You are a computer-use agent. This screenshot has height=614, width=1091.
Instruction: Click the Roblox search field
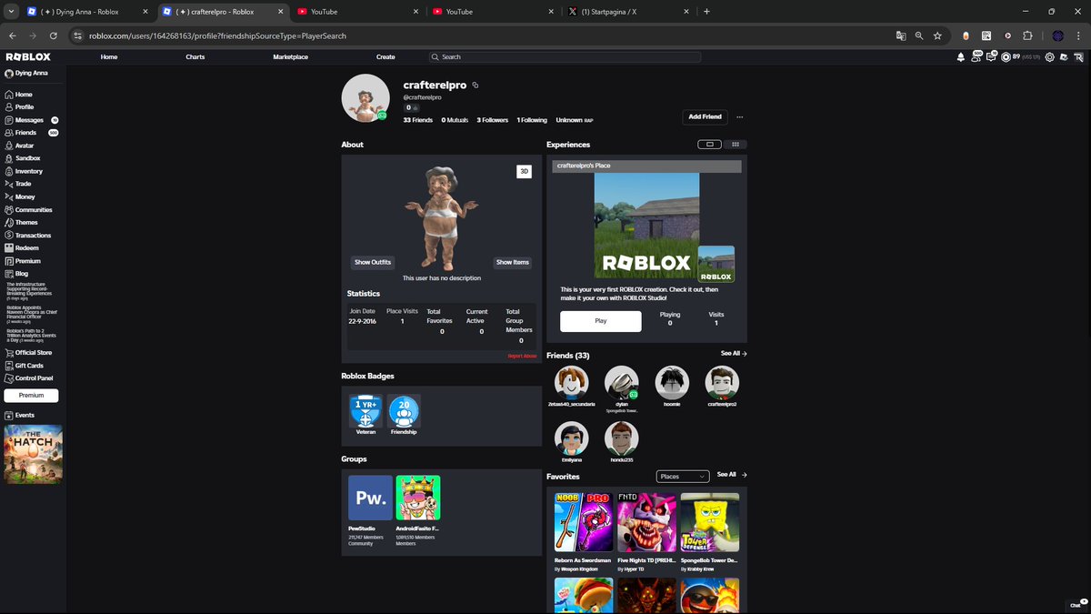pos(566,56)
